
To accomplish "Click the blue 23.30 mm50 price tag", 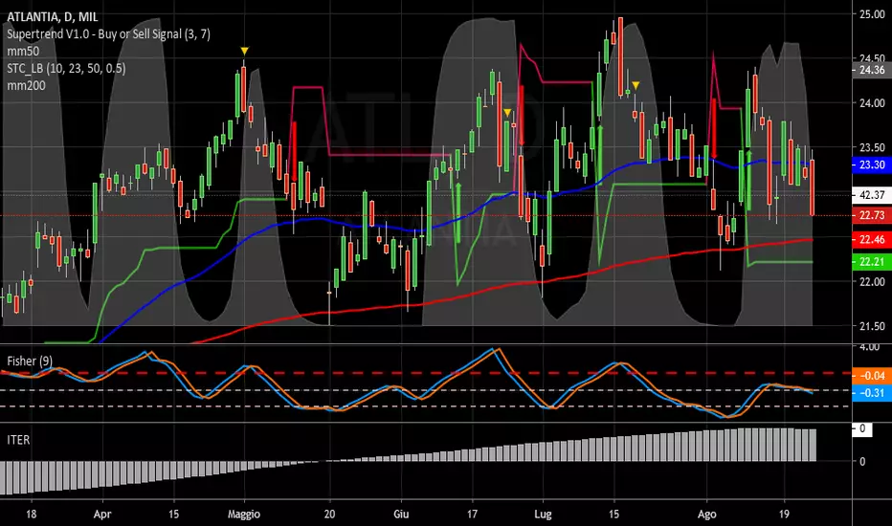I will (x=872, y=164).
